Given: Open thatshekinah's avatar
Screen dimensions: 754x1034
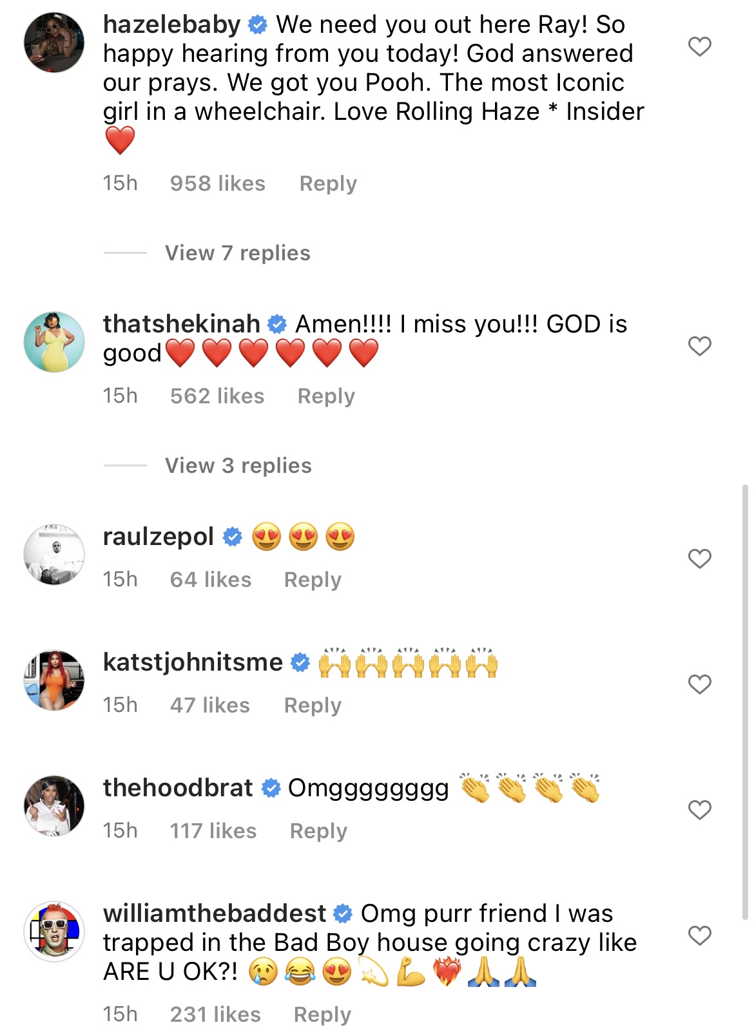Looking at the screenshot, I should click(54, 342).
